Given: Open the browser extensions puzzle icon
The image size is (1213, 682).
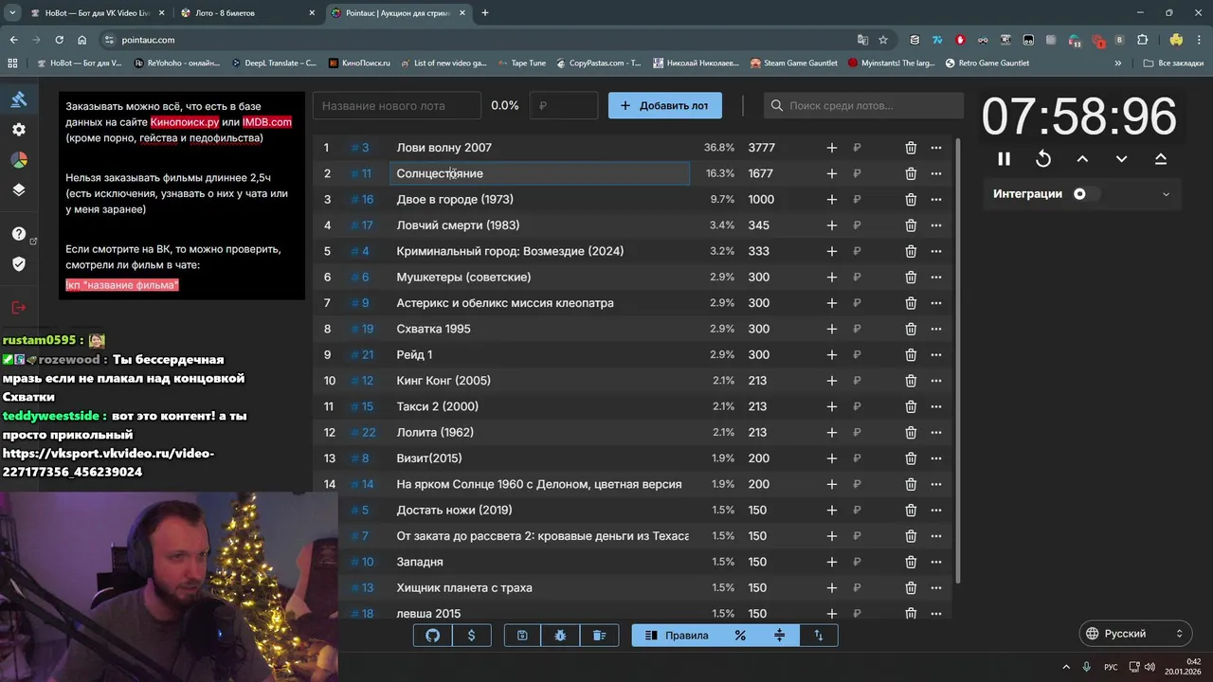Looking at the screenshot, I should [x=1142, y=40].
